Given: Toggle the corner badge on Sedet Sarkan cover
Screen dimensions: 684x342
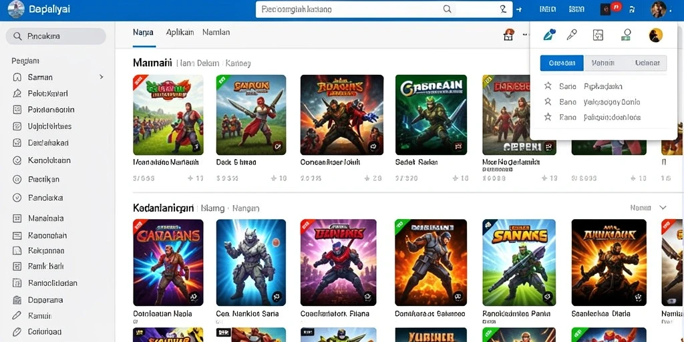Looking at the screenshot, I should pos(458,146).
